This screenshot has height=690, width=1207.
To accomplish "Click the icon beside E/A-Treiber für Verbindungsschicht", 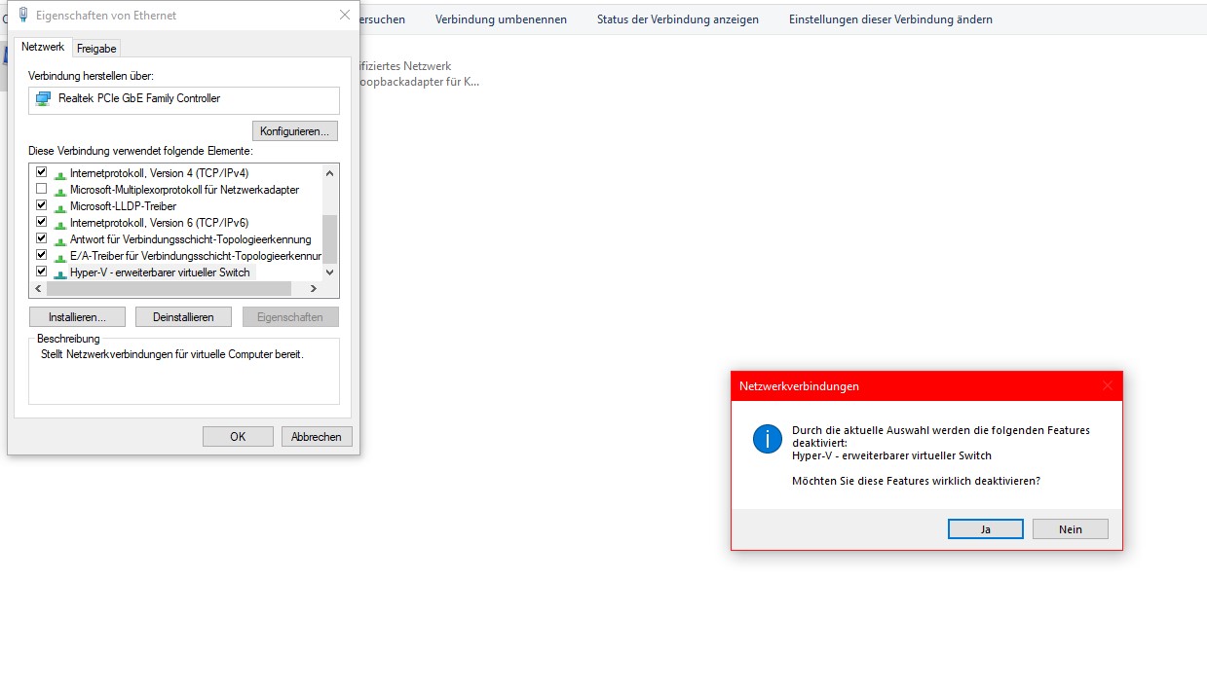I will (x=60, y=257).
